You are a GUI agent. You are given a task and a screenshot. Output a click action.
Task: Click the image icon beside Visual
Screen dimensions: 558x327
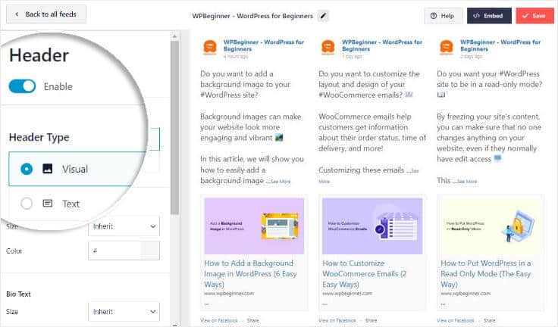[x=48, y=169]
